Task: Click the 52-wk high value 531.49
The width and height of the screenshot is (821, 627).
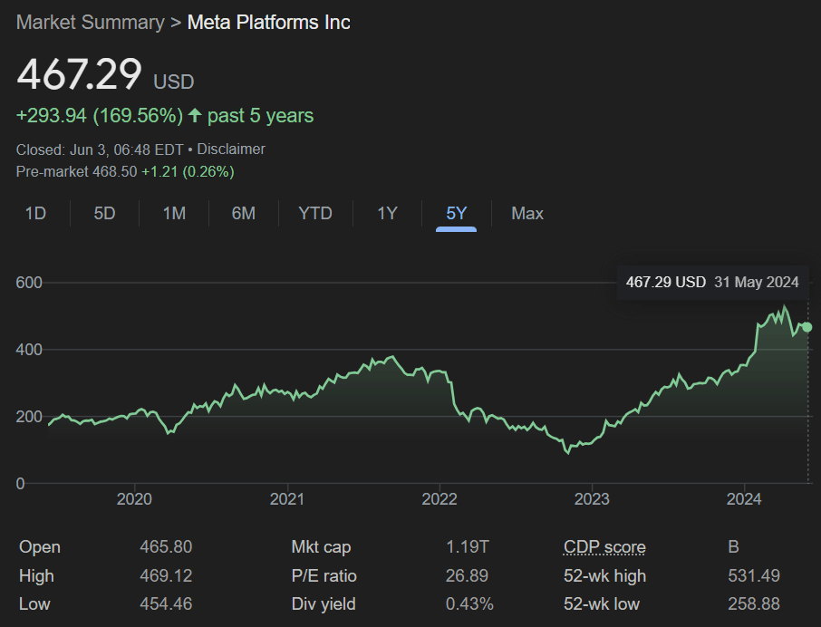Action: click(754, 575)
